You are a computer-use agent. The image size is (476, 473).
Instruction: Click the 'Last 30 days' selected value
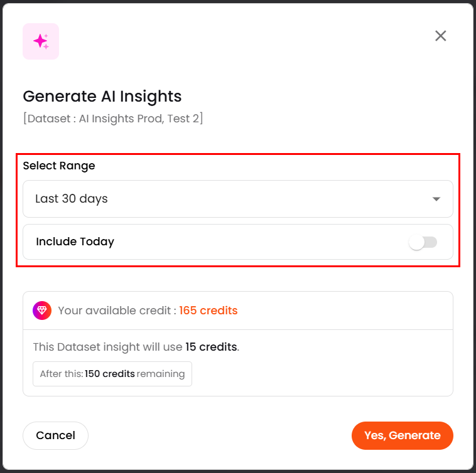[x=72, y=199]
